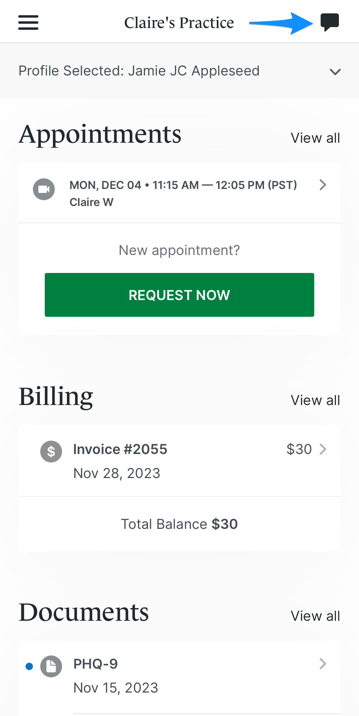The width and height of the screenshot is (359, 716).
Task: Click the Claire's Practice title
Action: coord(179,22)
